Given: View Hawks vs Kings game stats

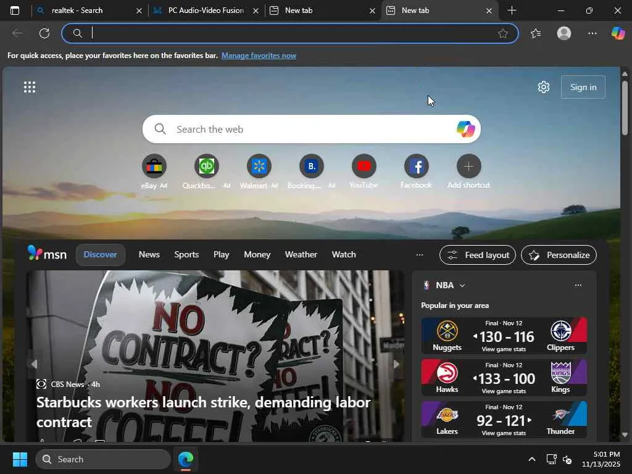Looking at the screenshot, I should [x=504, y=391].
